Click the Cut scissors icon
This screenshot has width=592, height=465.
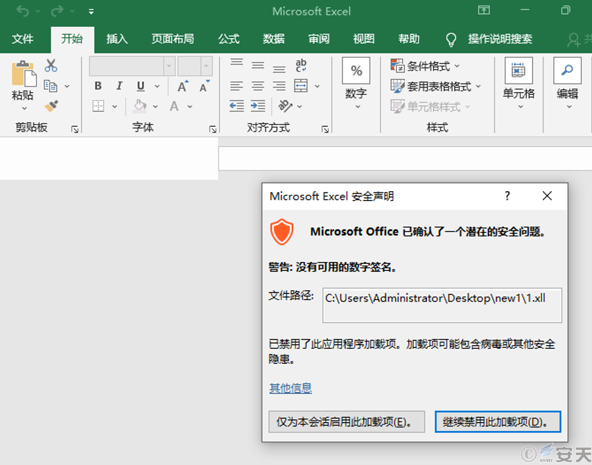[x=51, y=65]
